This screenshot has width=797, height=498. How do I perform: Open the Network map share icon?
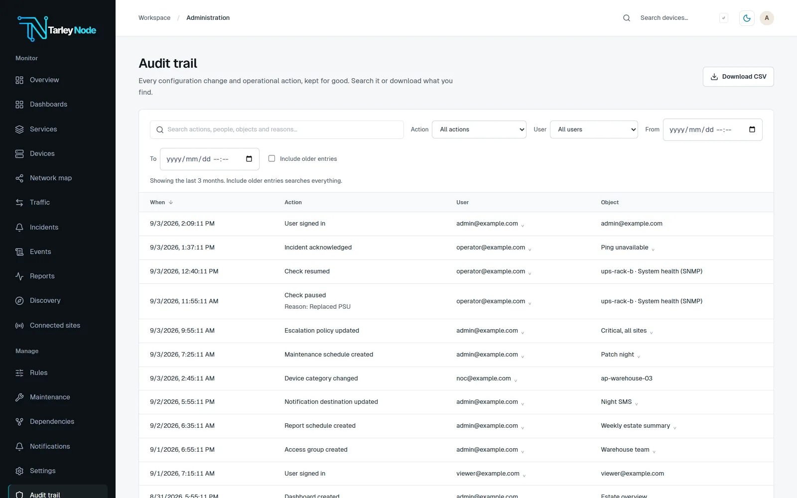[x=19, y=178]
